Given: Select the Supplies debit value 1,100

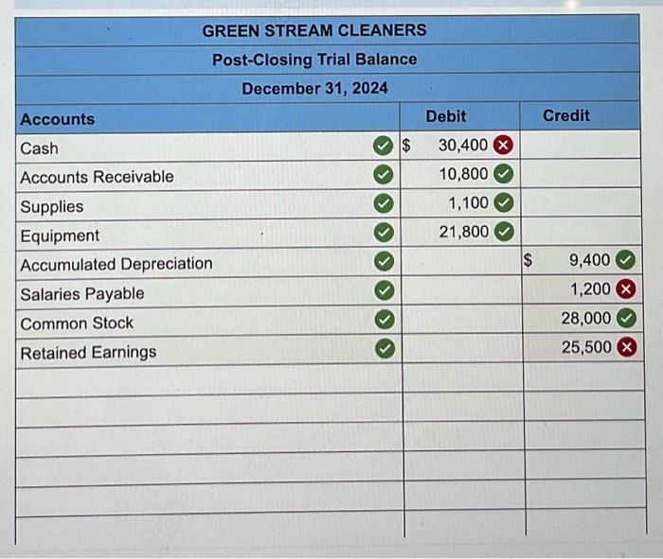Looking at the screenshot, I should (469, 203).
